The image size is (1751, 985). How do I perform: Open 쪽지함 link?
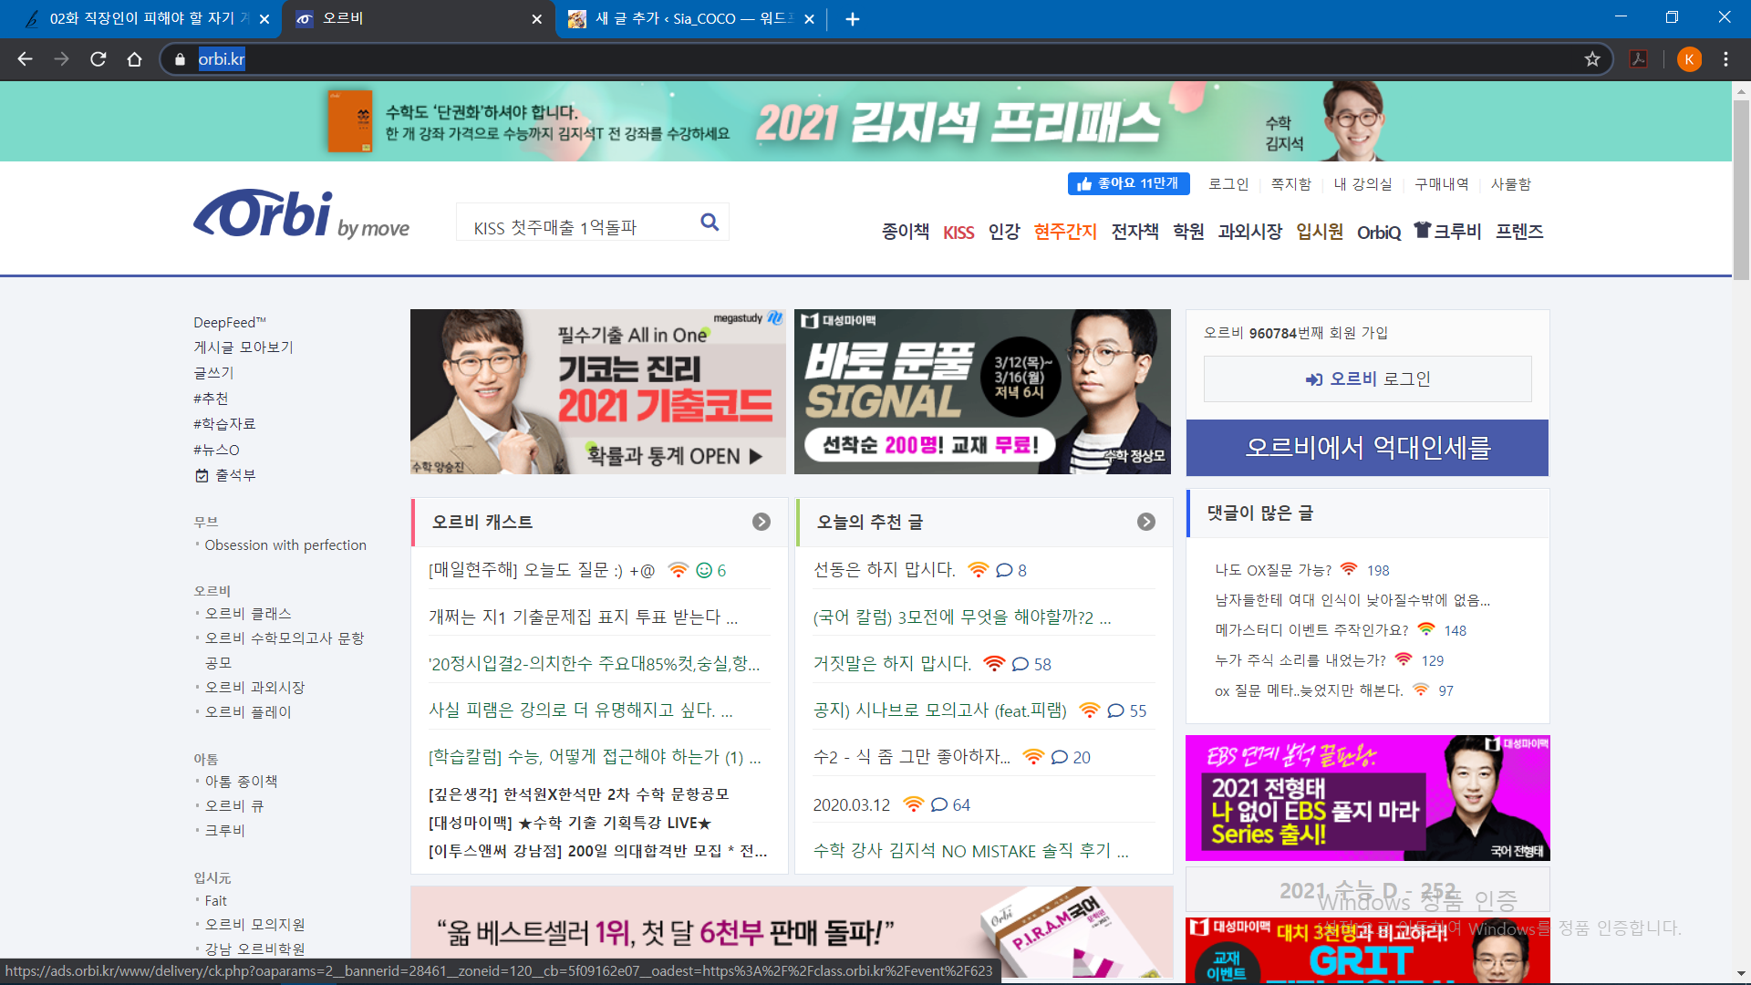(x=1291, y=184)
